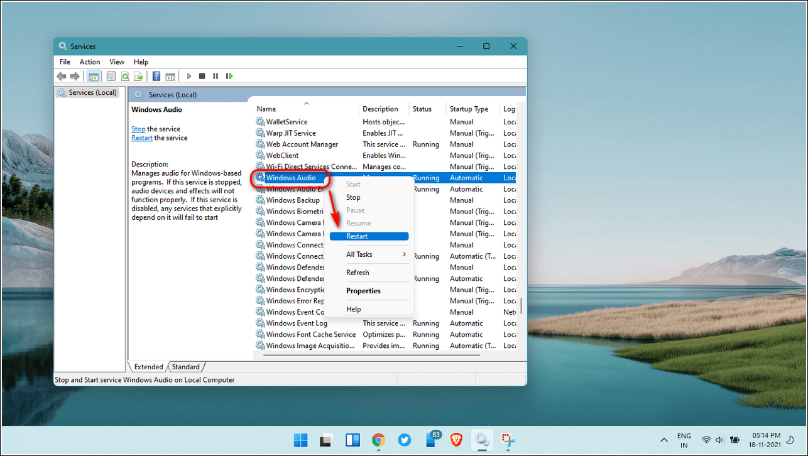Click the Properties toolbar icon
Screen dimensions: 808x456
click(111, 76)
